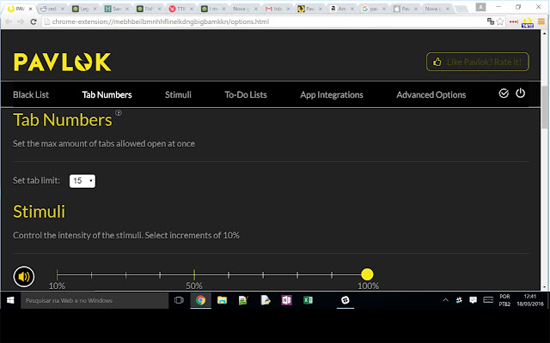
Task: Open Task View on the taskbar
Action: [180, 300]
